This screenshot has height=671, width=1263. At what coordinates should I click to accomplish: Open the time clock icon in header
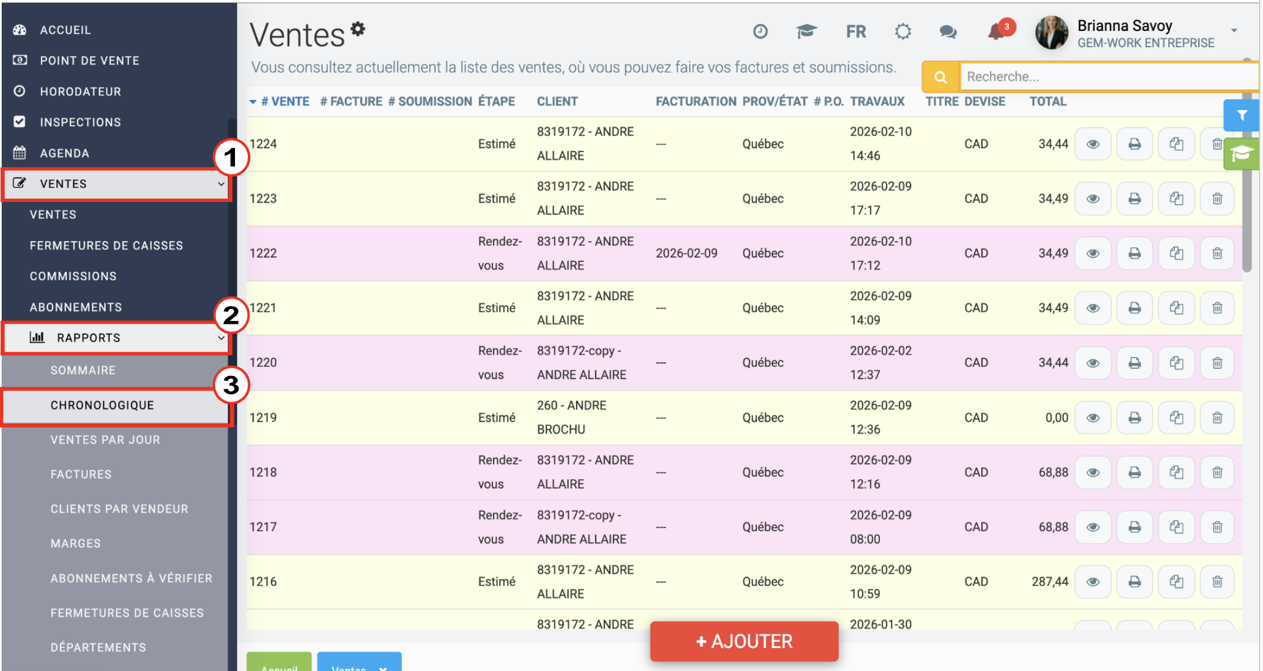(x=760, y=31)
